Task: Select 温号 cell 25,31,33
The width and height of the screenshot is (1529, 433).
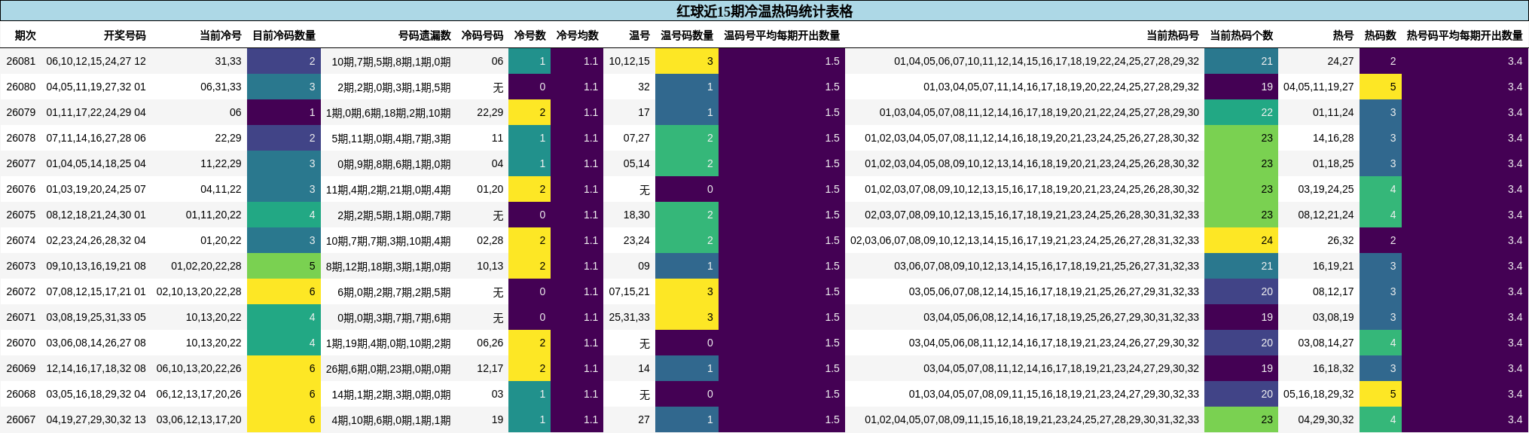Action: [x=630, y=317]
